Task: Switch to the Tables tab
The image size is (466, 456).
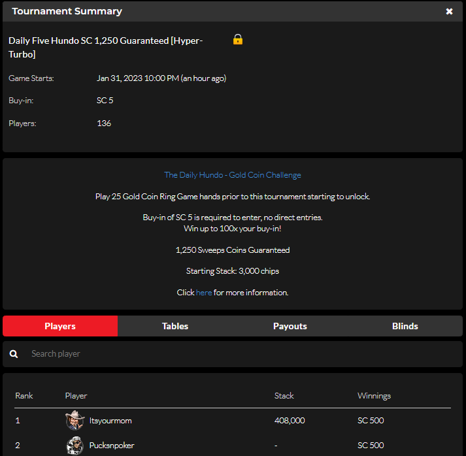Action: click(x=175, y=326)
